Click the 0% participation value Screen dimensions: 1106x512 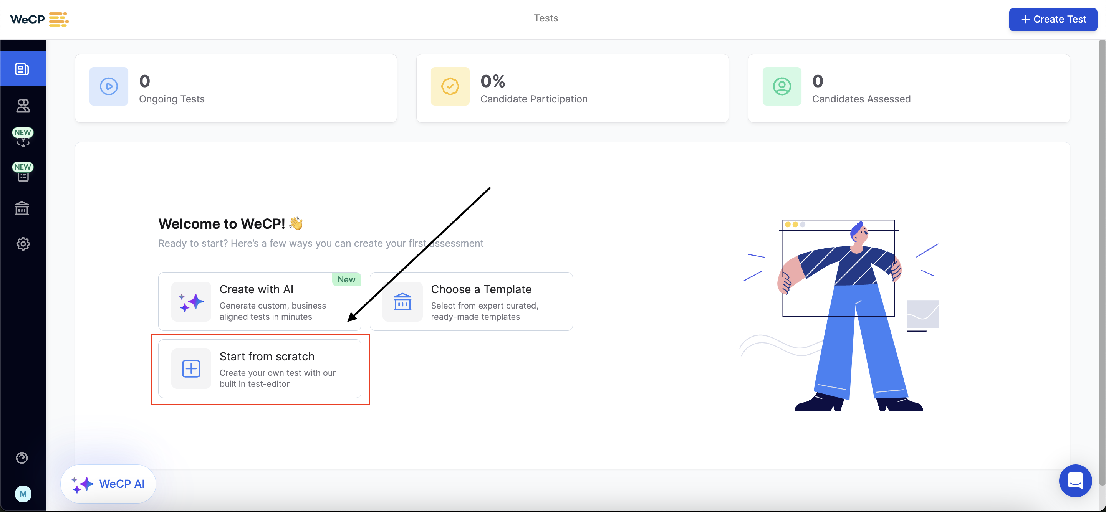(492, 81)
